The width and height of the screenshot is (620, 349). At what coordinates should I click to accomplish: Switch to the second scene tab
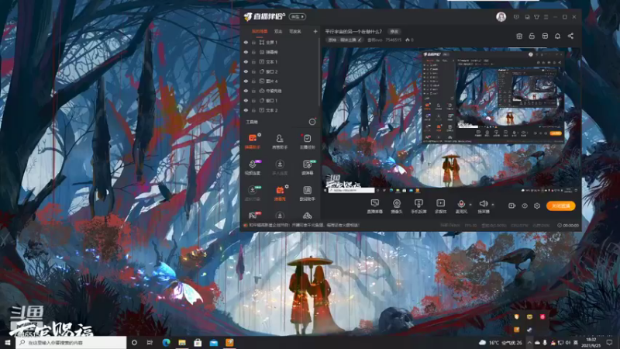pos(278,31)
